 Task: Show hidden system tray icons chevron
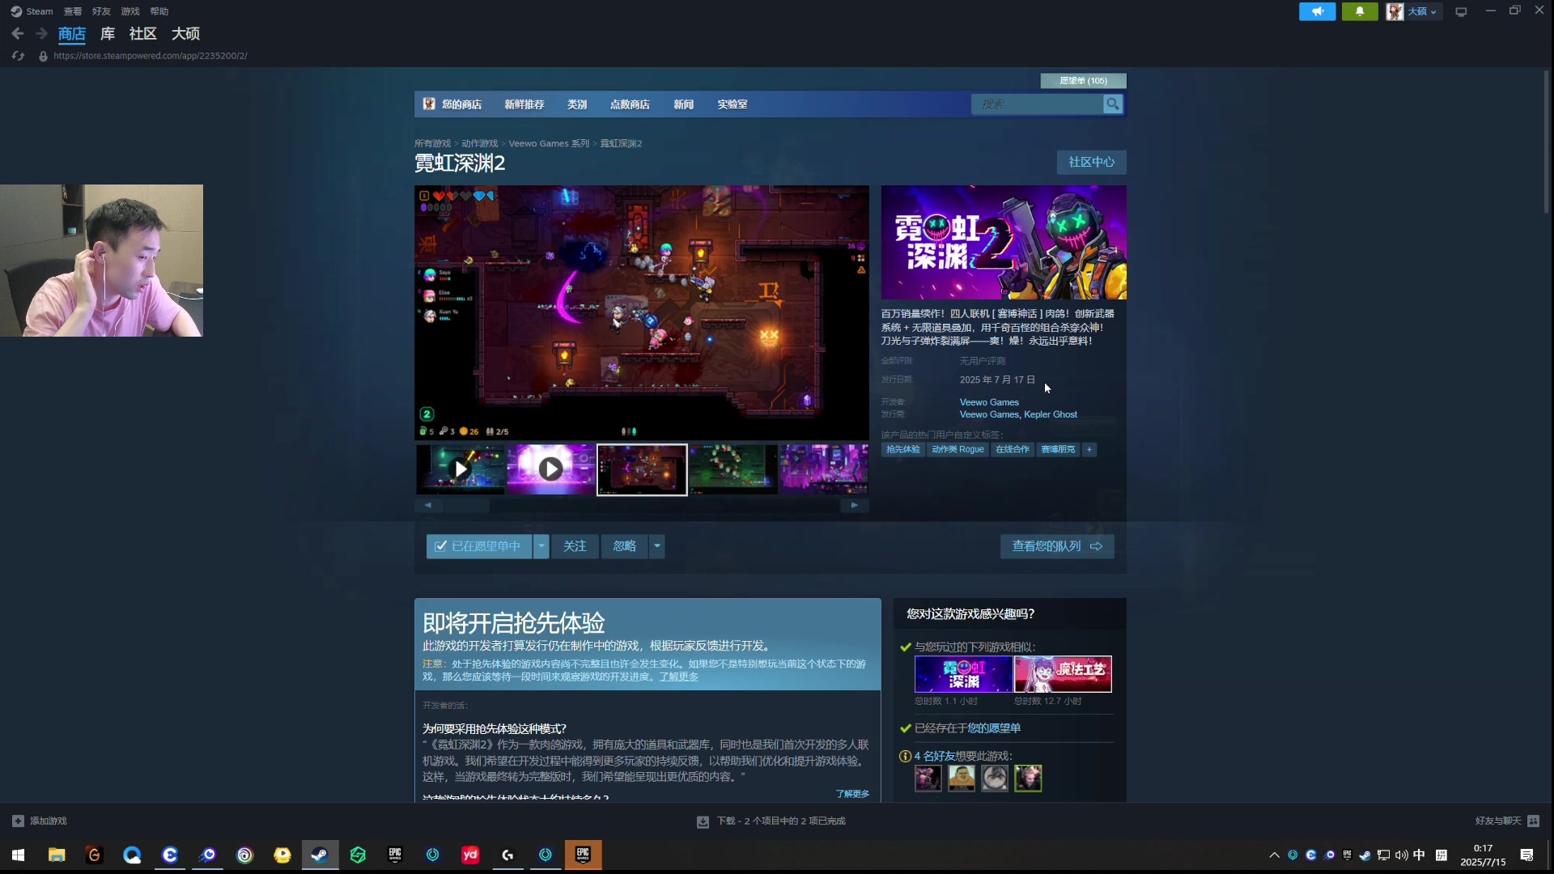pyautogui.click(x=1274, y=855)
